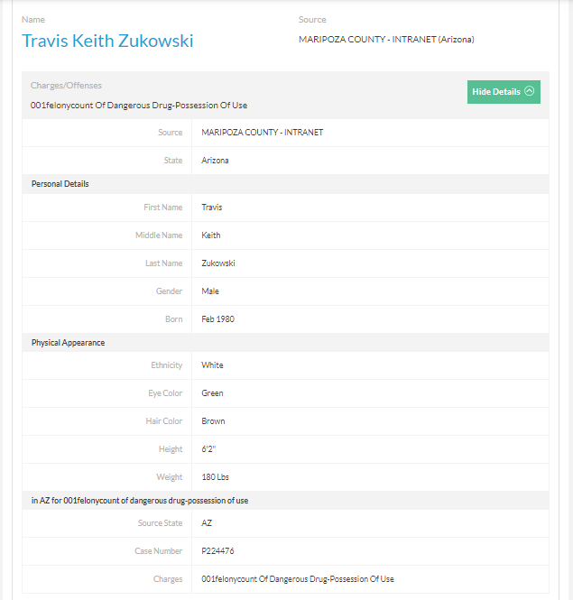Click the source text at top right
The height and width of the screenshot is (600, 573).
click(386, 39)
